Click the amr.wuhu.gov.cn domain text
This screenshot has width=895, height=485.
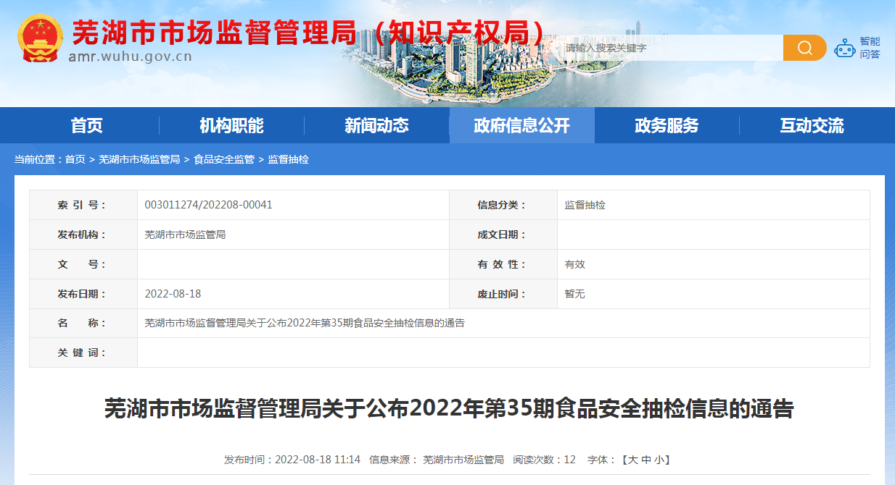coord(131,56)
